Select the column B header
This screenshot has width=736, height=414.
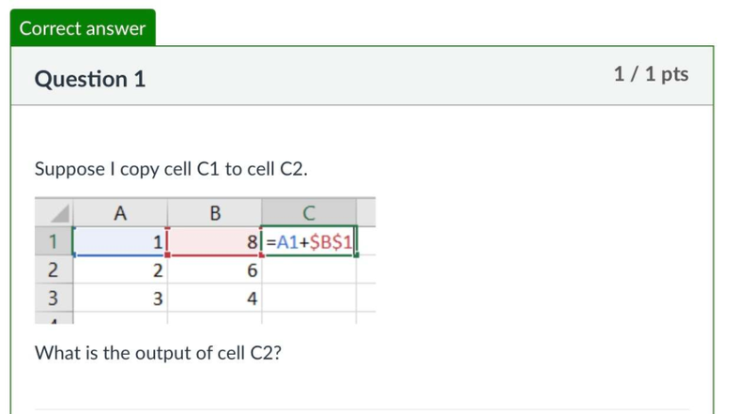point(214,212)
